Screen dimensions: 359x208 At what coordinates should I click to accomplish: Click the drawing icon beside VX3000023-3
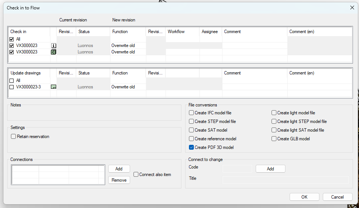click(54, 87)
